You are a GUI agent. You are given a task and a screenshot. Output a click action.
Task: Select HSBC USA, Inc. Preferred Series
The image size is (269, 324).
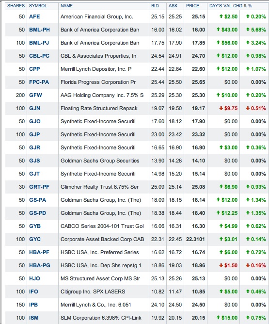(99, 252)
